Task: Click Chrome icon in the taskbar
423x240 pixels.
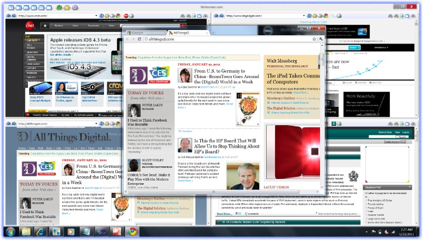Action: click(132, 232)
